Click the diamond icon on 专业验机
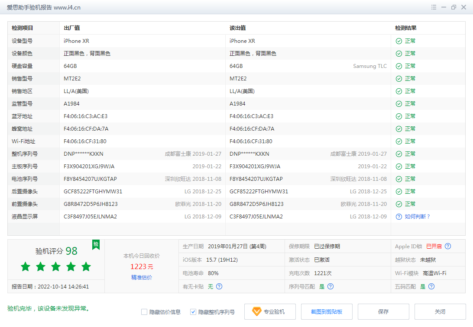Viewport: 473px width, 327px height. [x=256, y=311]
